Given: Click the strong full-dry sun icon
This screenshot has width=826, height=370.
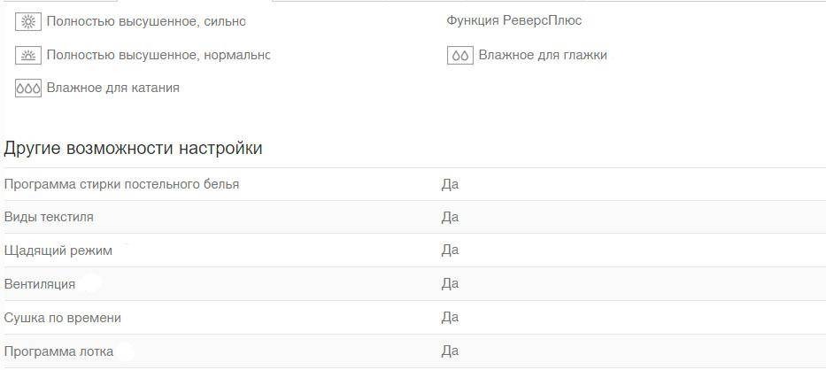Looking at the screenshot, I should pyautogui.click(x=28, y=21).
